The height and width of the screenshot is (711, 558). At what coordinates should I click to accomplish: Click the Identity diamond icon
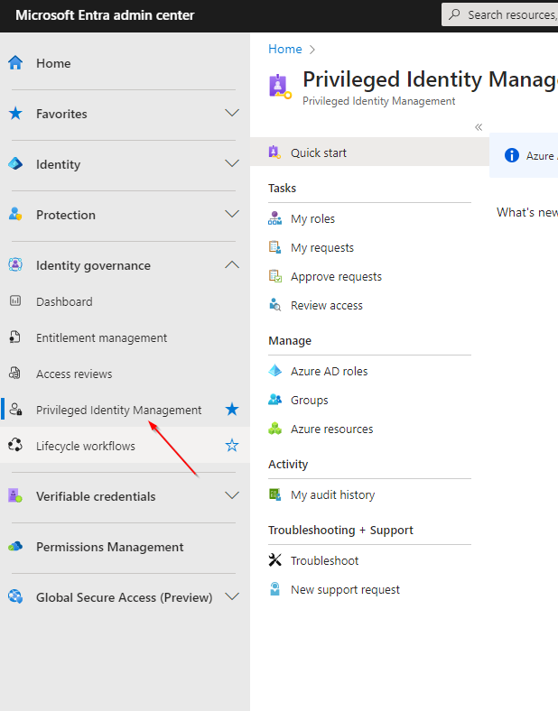click(x=15, y=163)
